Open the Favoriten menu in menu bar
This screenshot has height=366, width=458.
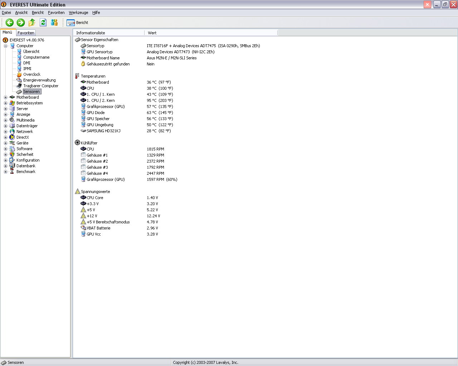click(x=56, y=13)
